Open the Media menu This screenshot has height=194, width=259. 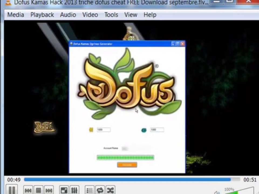(x=16, y=15)
